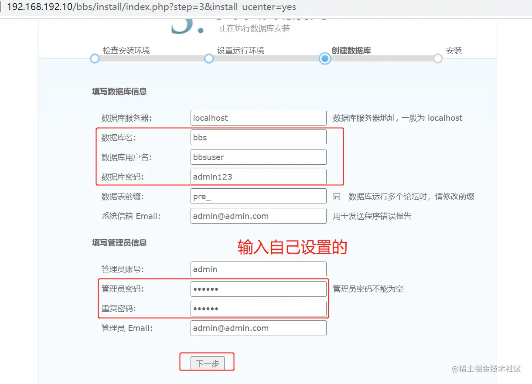
Task: Click the 填写数据库信息 heading
Action: pyautogui.click(x=119, y=92)
